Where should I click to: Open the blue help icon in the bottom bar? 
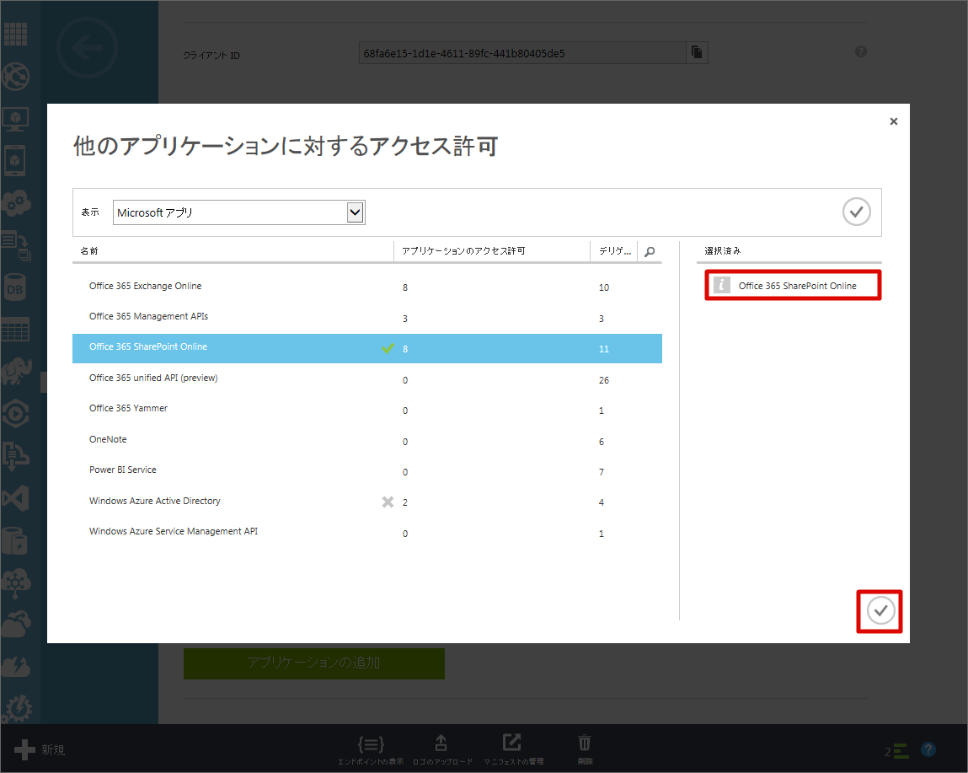tap(928, 750)
